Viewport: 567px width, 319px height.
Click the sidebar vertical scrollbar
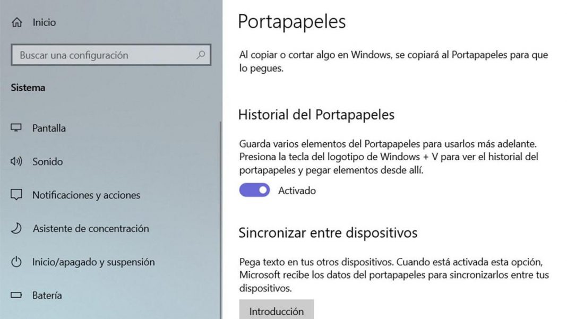tap(220, 212)
